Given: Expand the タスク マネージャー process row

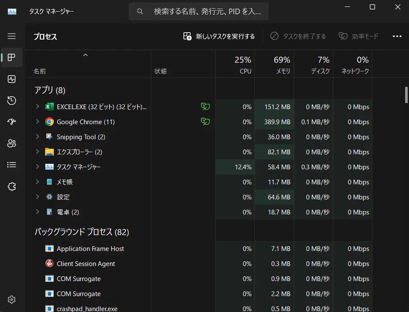Looking at the screenshot, I should click(37, 167).
